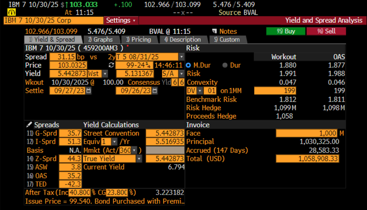Viewport: 367px width, 210px height.
Task: Click the Yield 5.442873 input field
Action: pyautogui.click(x=68, y=74)
